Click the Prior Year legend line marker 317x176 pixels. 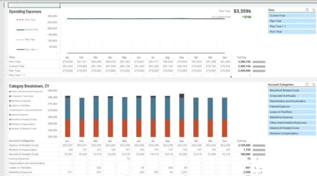[20, 20]
